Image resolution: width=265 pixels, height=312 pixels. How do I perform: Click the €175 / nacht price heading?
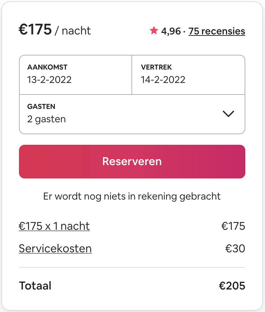55,30
